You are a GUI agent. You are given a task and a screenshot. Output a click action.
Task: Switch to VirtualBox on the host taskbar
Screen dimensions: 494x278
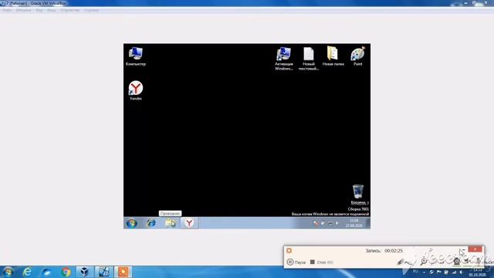(x=84, y=272)
